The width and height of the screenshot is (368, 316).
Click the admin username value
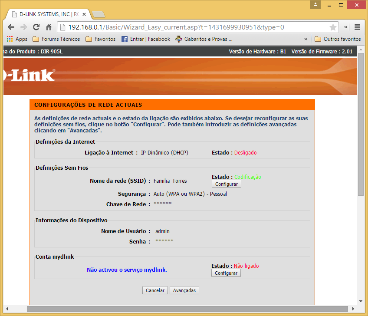pyautogui.click(x=162, y=231)
